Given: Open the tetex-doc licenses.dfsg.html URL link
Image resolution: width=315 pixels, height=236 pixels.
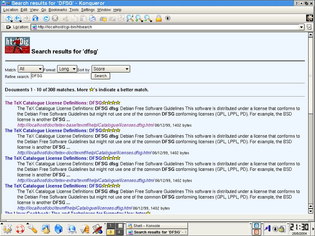Looking at the screenshot, I should tap(84, 153).
